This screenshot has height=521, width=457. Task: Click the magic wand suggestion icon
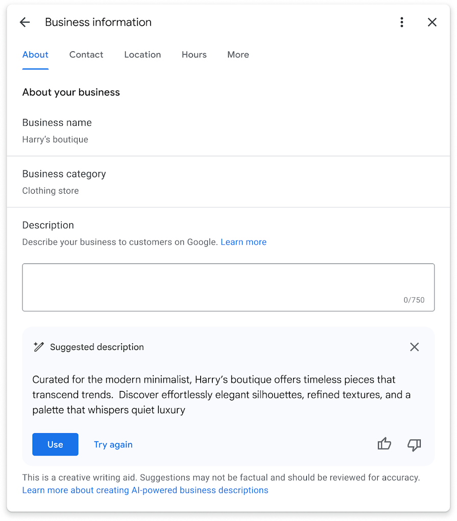click(38, 347)
